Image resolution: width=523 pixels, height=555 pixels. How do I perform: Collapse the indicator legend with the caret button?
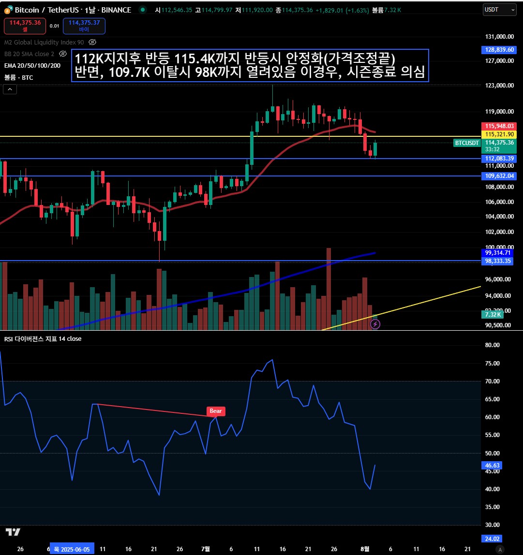tap(10, 89)
